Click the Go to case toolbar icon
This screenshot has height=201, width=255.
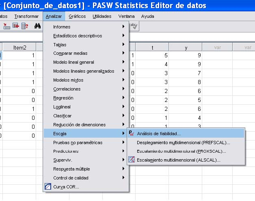[x=6, y=26]
